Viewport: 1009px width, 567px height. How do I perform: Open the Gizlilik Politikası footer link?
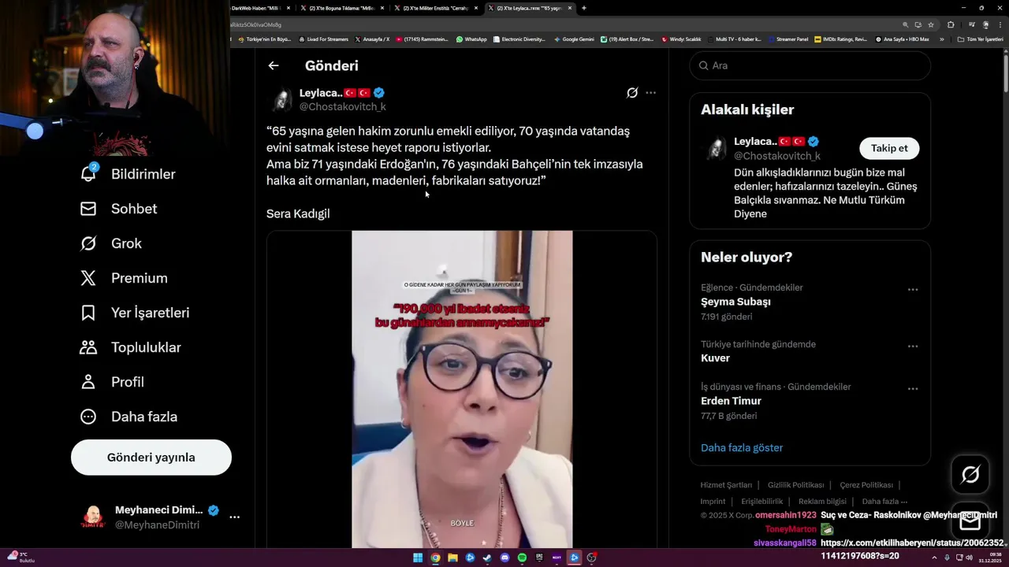point(795,485)
